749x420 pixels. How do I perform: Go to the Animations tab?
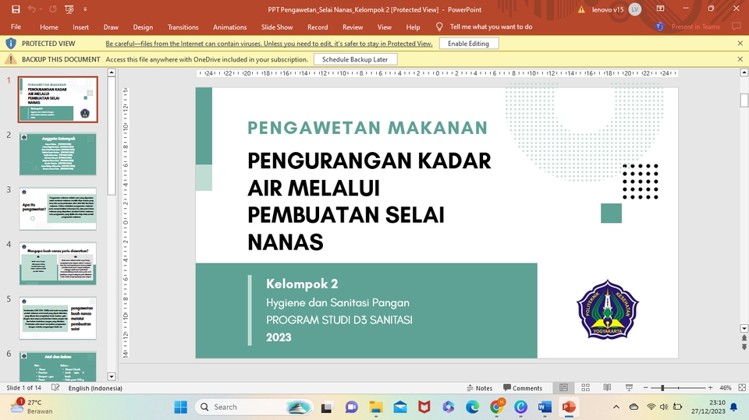tap(229, 27)
